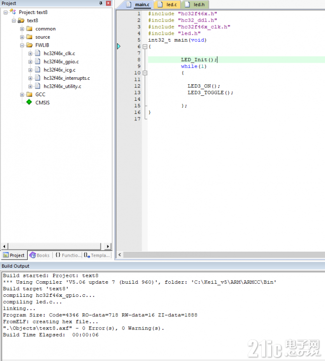Select the source folder label
The width and height of the screenshot is (325, 361).
click(43, 37)
